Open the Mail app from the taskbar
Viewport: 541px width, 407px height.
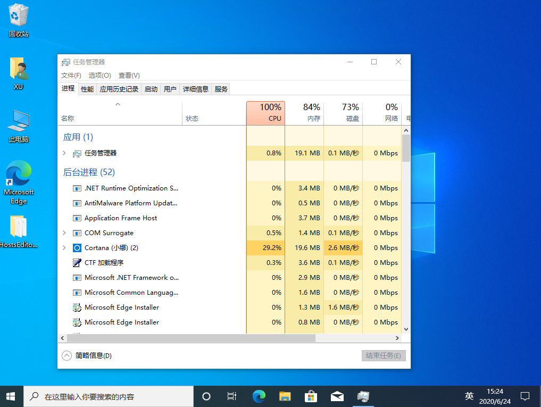[x=337, y=396]
